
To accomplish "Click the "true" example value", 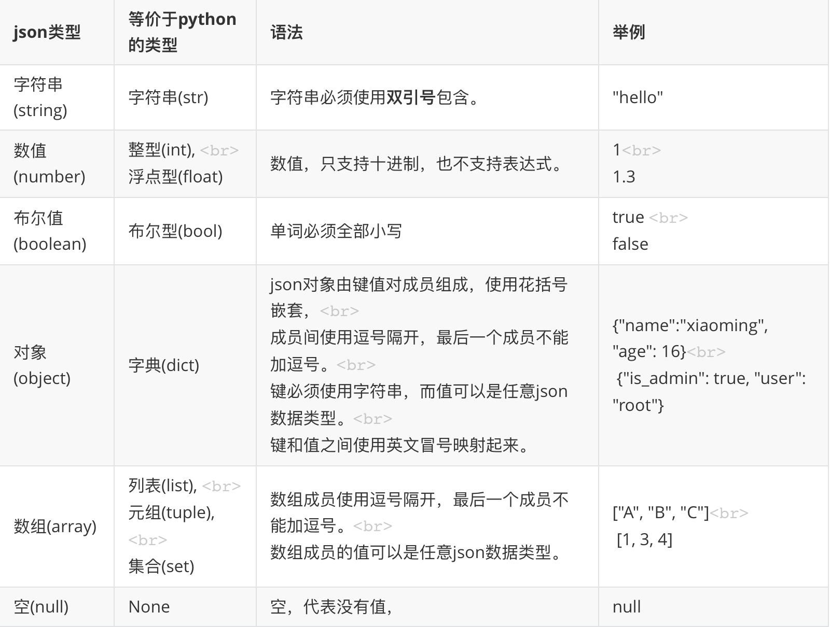I will (628, 217).
